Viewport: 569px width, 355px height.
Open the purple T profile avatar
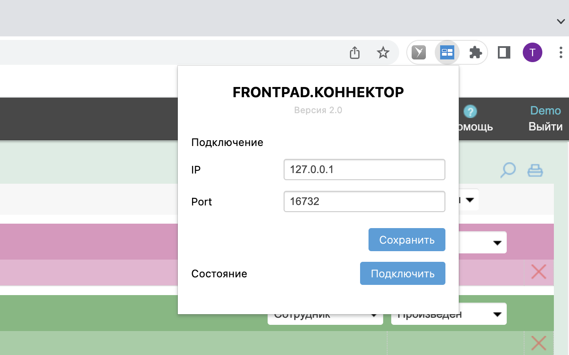click(x=532, y=53)
